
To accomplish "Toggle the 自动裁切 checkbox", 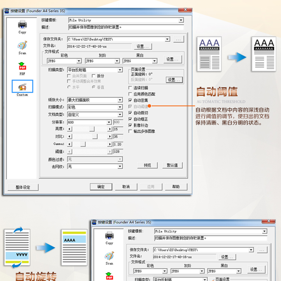I will [x=131, y=113].
